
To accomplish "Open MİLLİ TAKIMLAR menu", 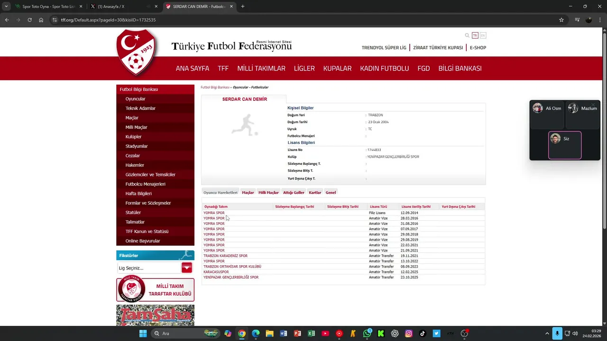I will [x=261, y=68].
